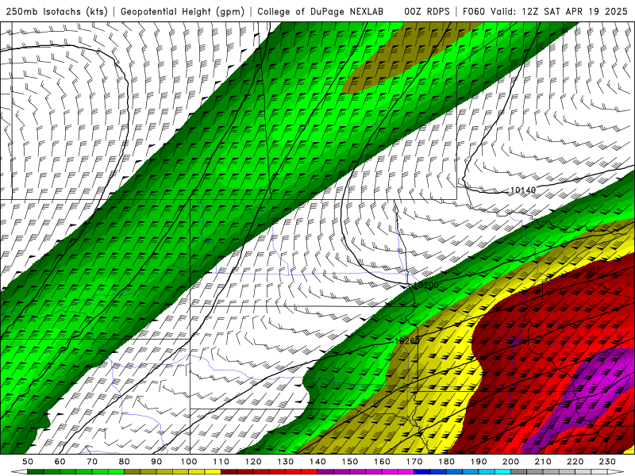Click the 90 value on the color scale

click(156, 462)
